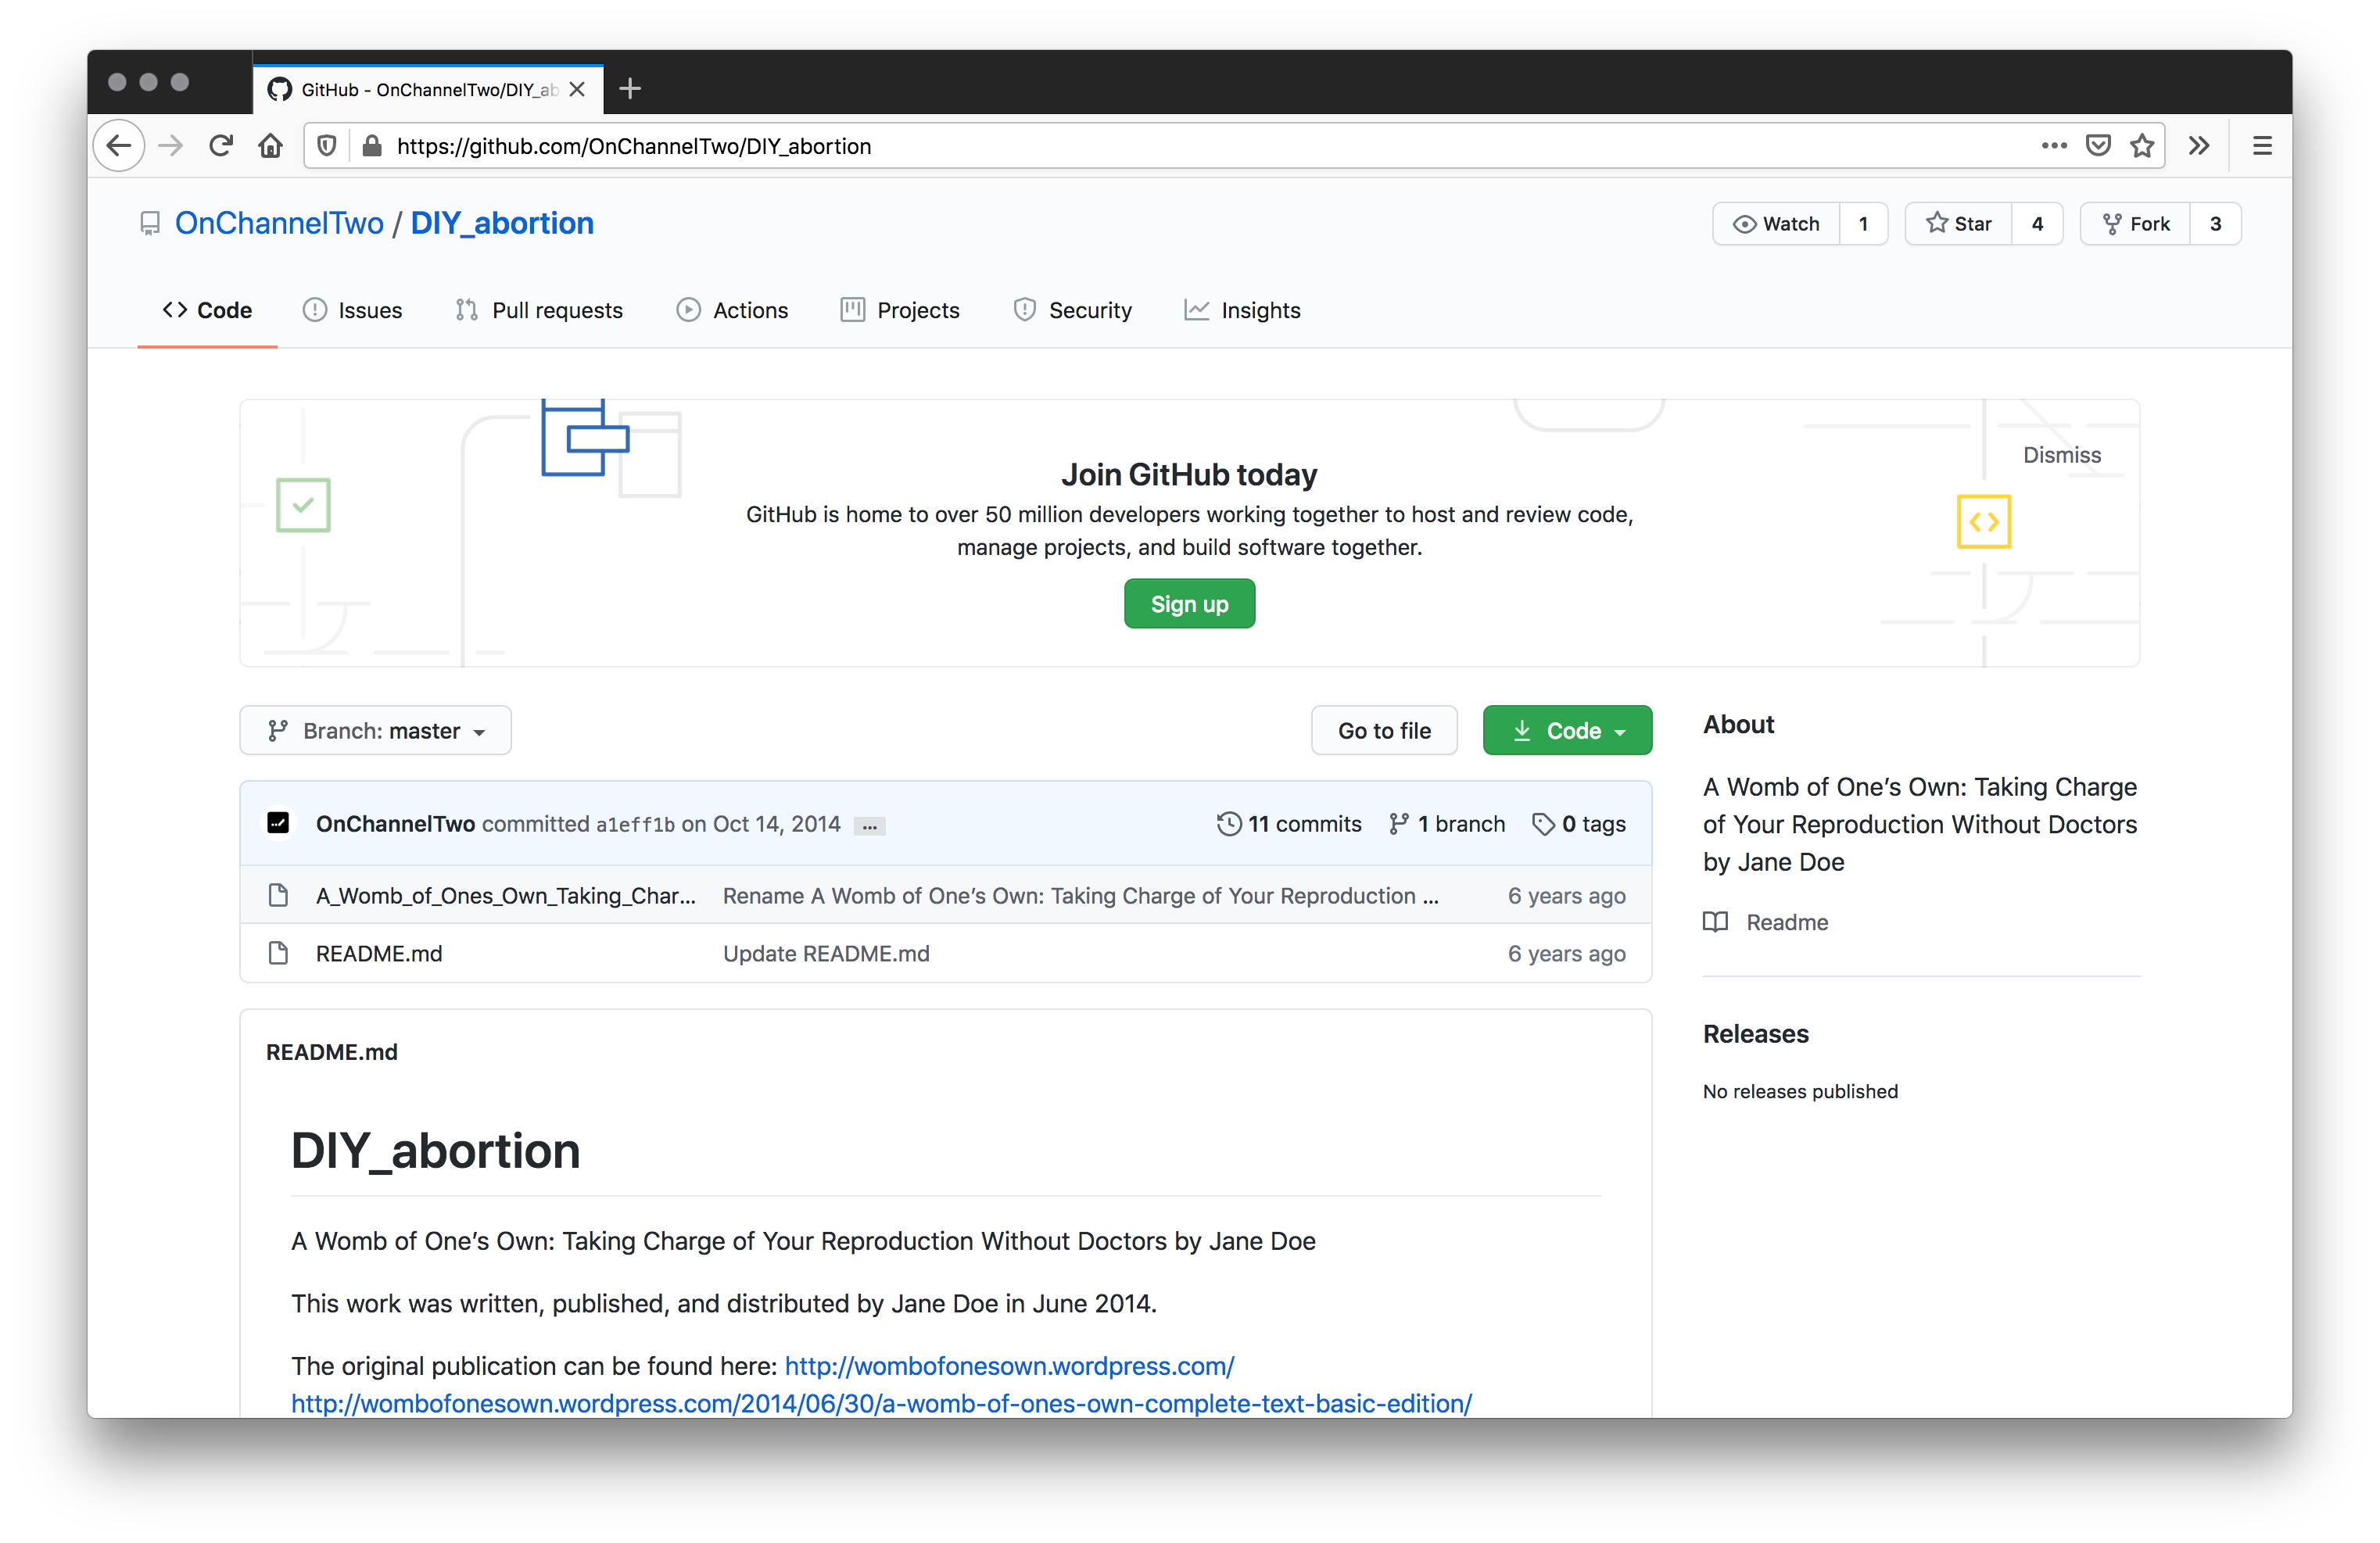This screenshot has width=2380, height=1543.
Task: Open the tracking protection shield icon
Action: click(327, 146)
